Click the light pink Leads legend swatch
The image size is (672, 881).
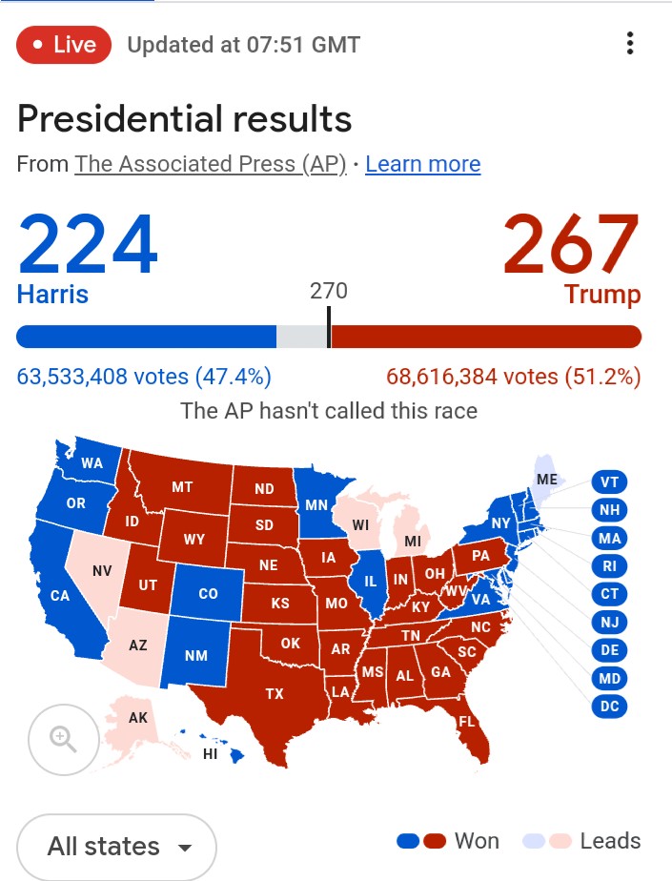561,841
